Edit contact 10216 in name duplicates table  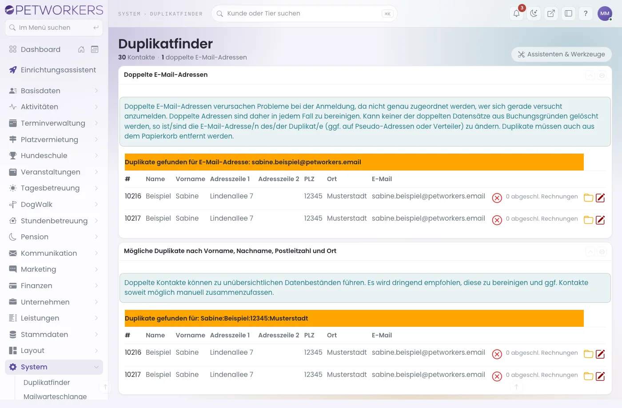pyautogui.click(x=600, y=354)
